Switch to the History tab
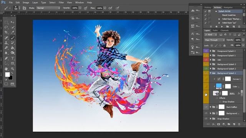Viewport: 246px width, 138px height. (x=208, y=7)
